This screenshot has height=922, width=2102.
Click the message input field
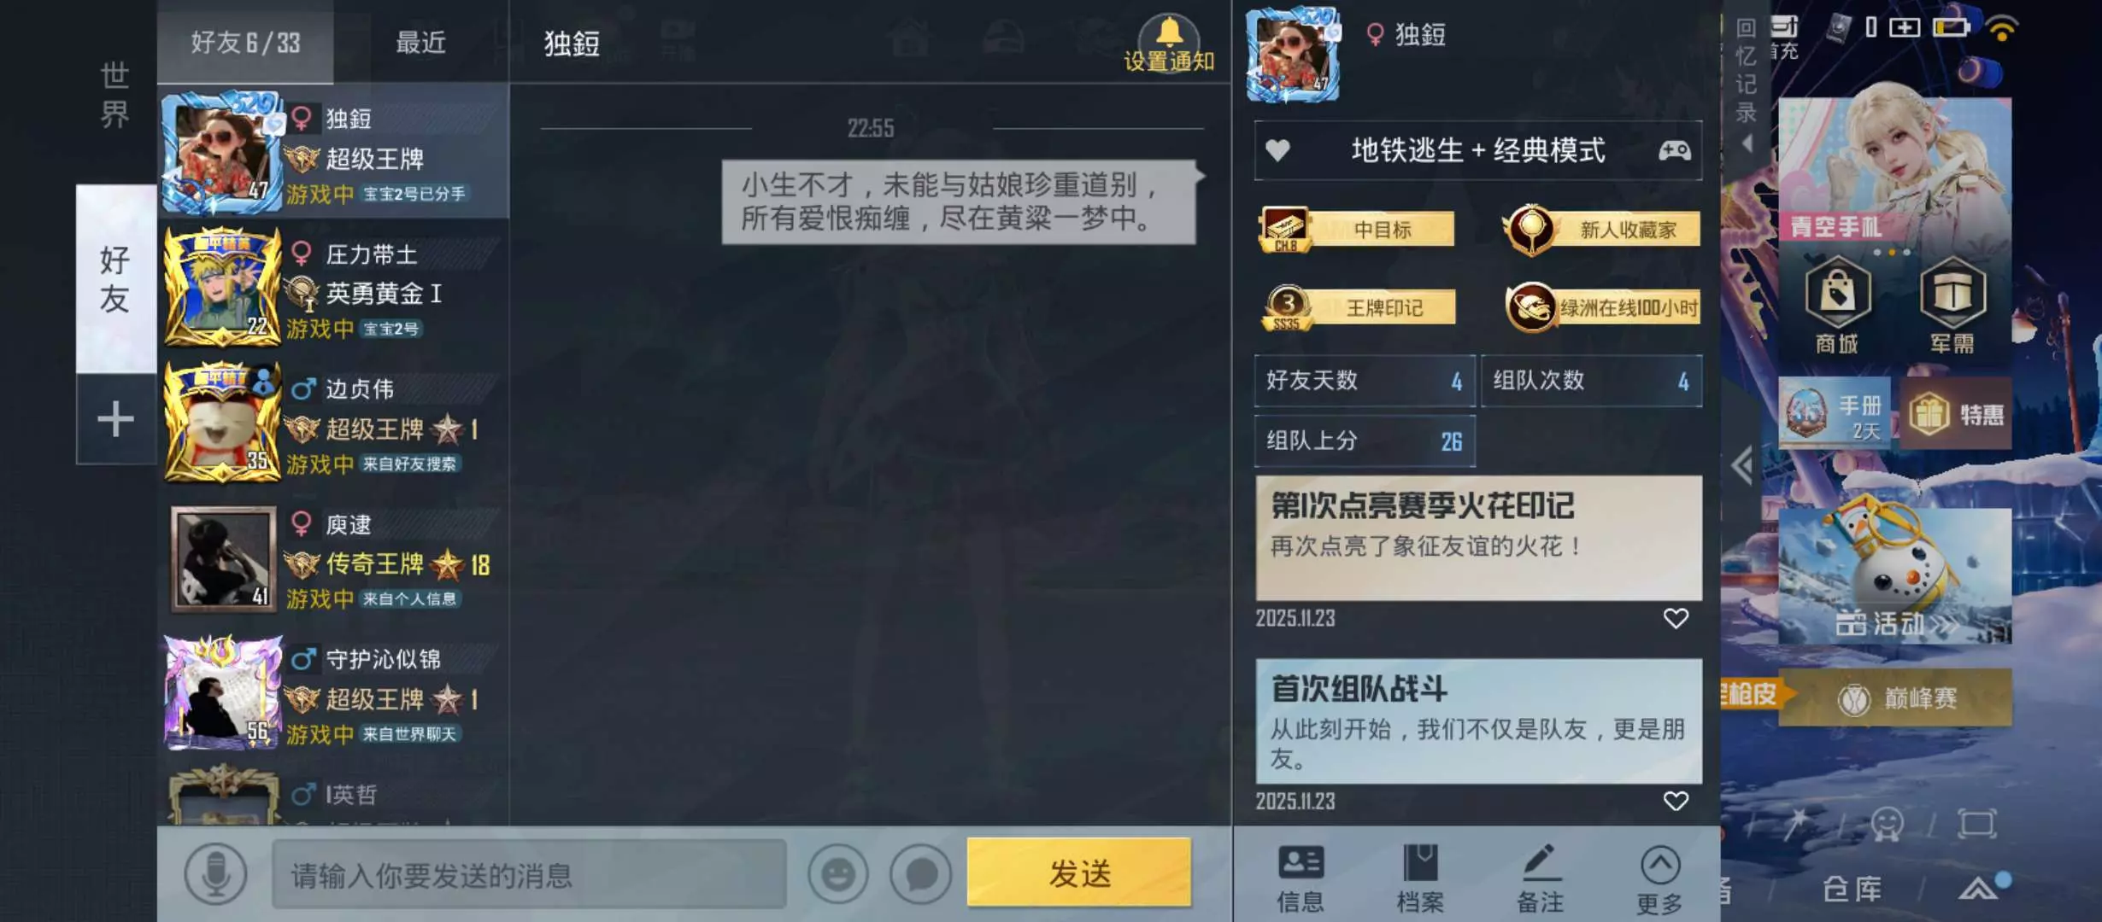coord(529,874)
